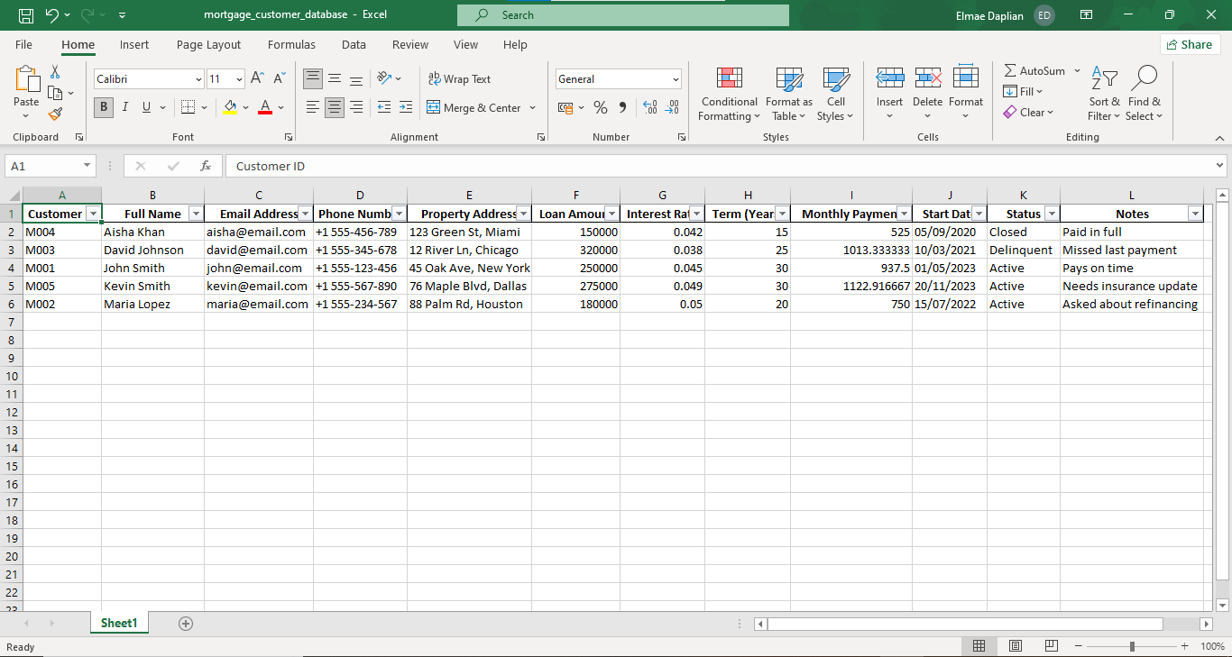This screenshot has width=1232, height=657.
Task: Switch to the Data tab
Action: [354, 44]
